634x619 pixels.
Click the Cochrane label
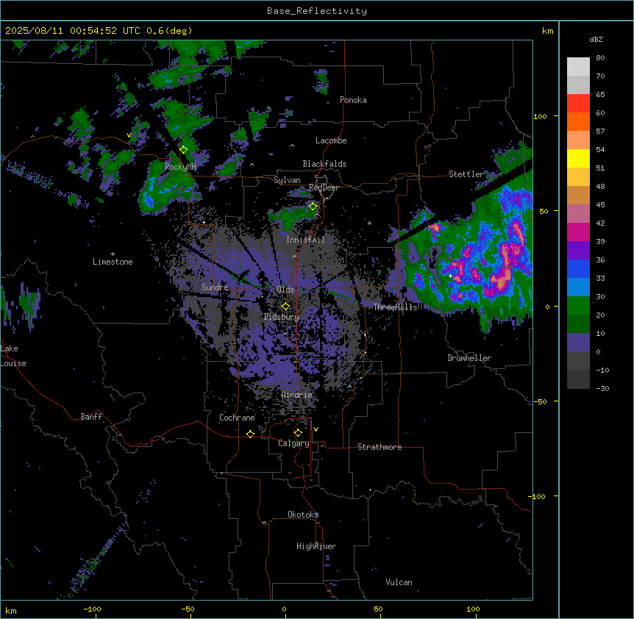237,418
